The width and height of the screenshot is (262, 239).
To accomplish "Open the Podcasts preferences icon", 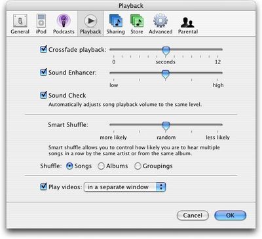I will (64, 21).
